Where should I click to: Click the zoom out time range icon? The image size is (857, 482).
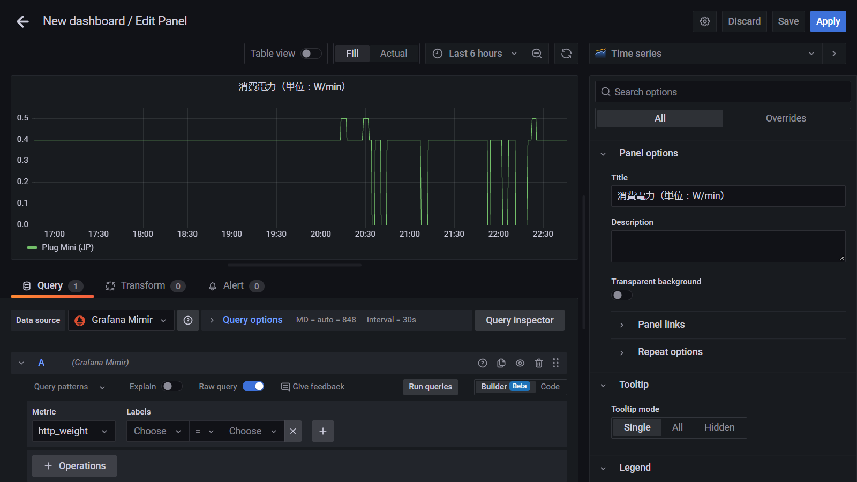coord(537,54)
